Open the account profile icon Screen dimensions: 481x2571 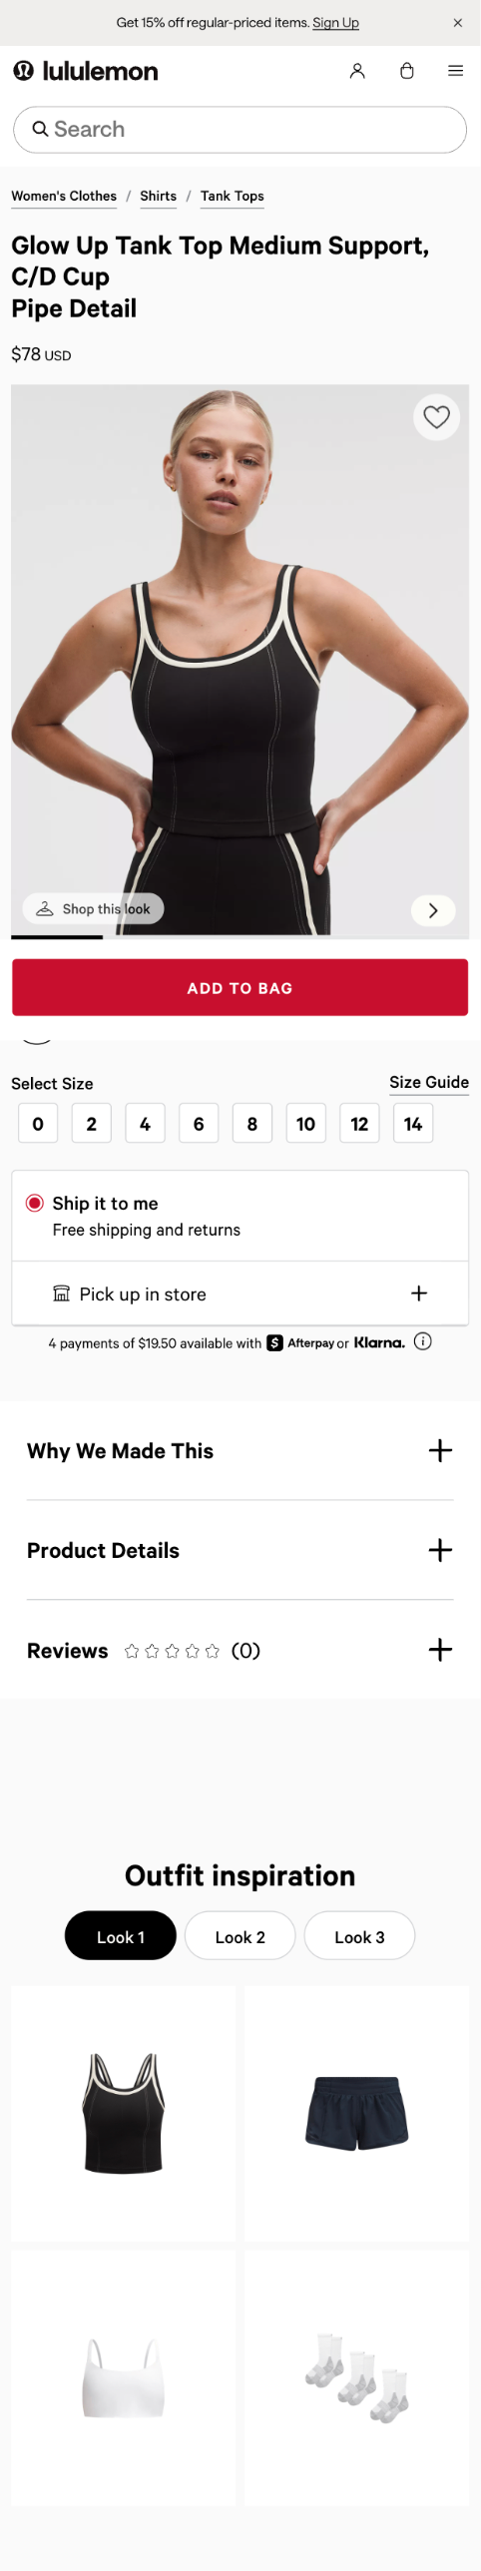pyautogui.click(x=357, y=71)
